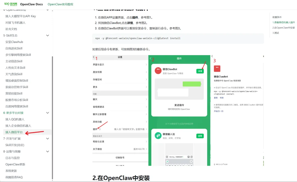Image resolution: width=297 pixels, height=182 pixels.
Task: Click the step 3 instruction about 安装命令
Action: (140, 28)
